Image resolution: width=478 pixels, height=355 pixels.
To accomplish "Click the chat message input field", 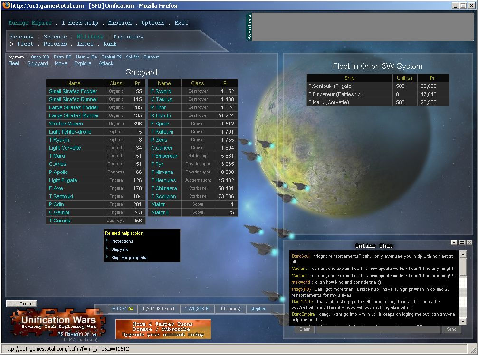I will (378, 329).
